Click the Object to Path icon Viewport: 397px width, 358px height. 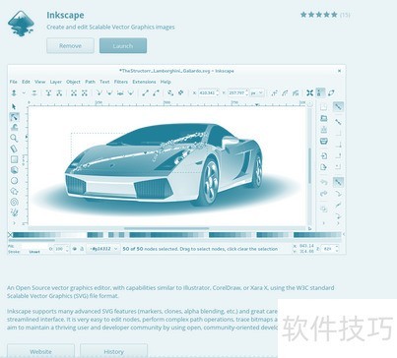point(170,93)
